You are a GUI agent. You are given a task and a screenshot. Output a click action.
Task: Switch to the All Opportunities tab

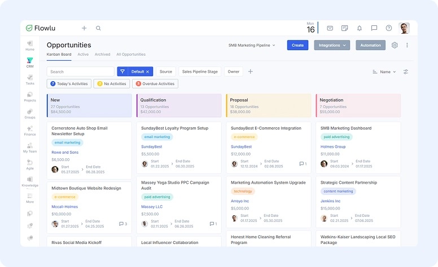pyautogui.click(x=131, y=54)
